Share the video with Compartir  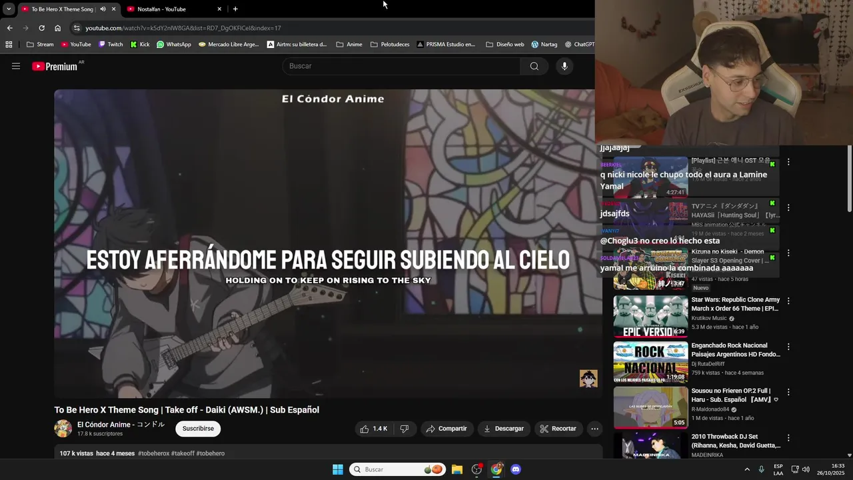pyautogui.click(x=446, y=429)
